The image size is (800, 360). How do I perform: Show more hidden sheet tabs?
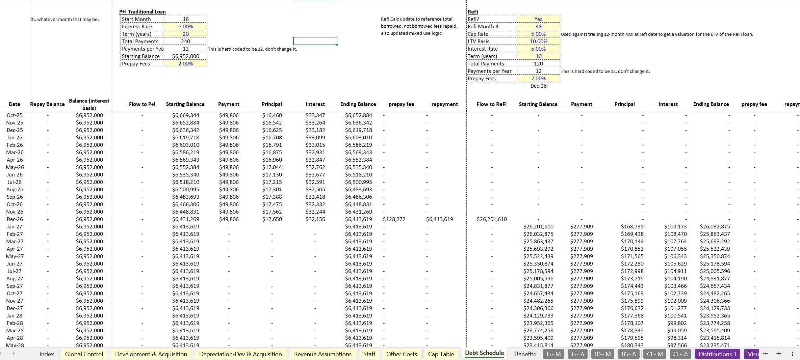coord(765,354)
